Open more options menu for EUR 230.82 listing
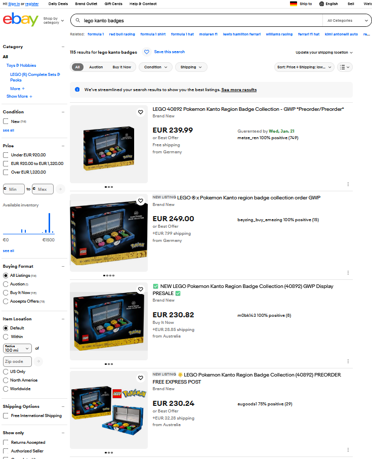 348,361
